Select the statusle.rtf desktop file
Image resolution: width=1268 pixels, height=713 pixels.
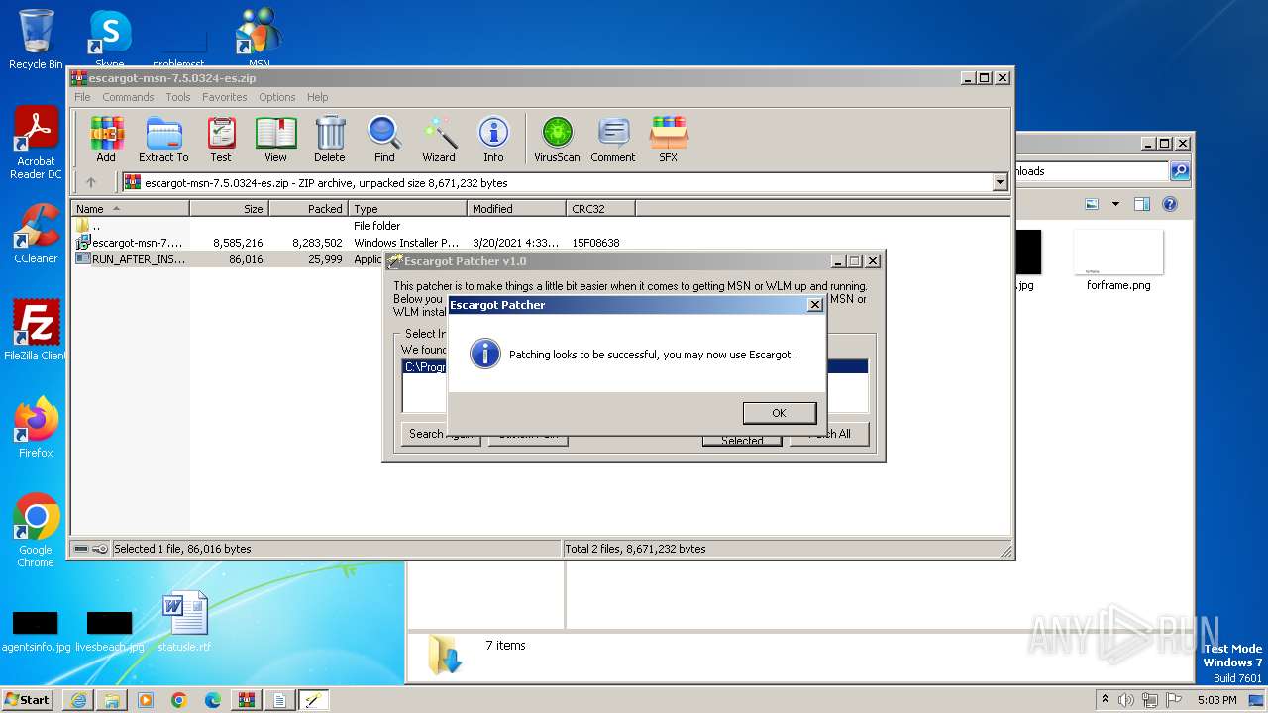[184, 621]
